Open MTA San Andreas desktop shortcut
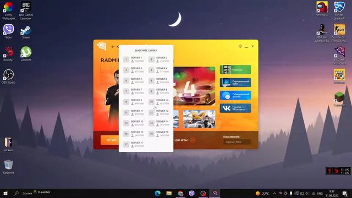 coord(322,33)
